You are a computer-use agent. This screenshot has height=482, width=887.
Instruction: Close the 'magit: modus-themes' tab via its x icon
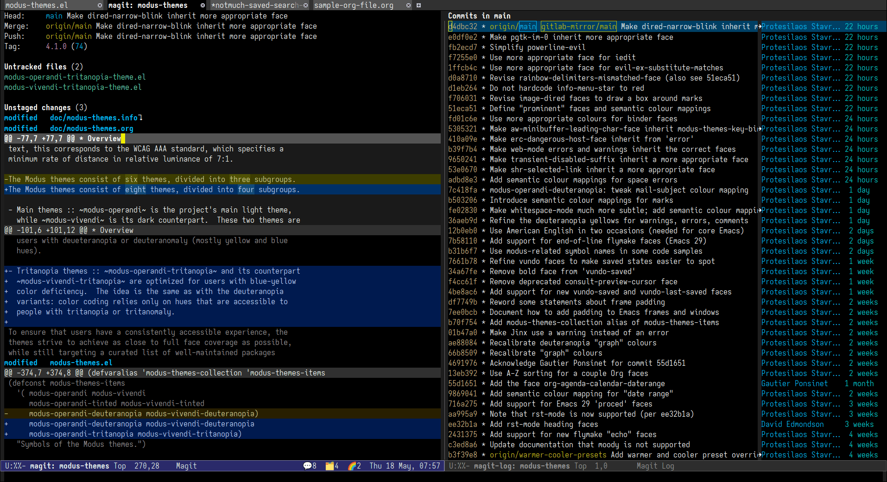click(203, 6)
